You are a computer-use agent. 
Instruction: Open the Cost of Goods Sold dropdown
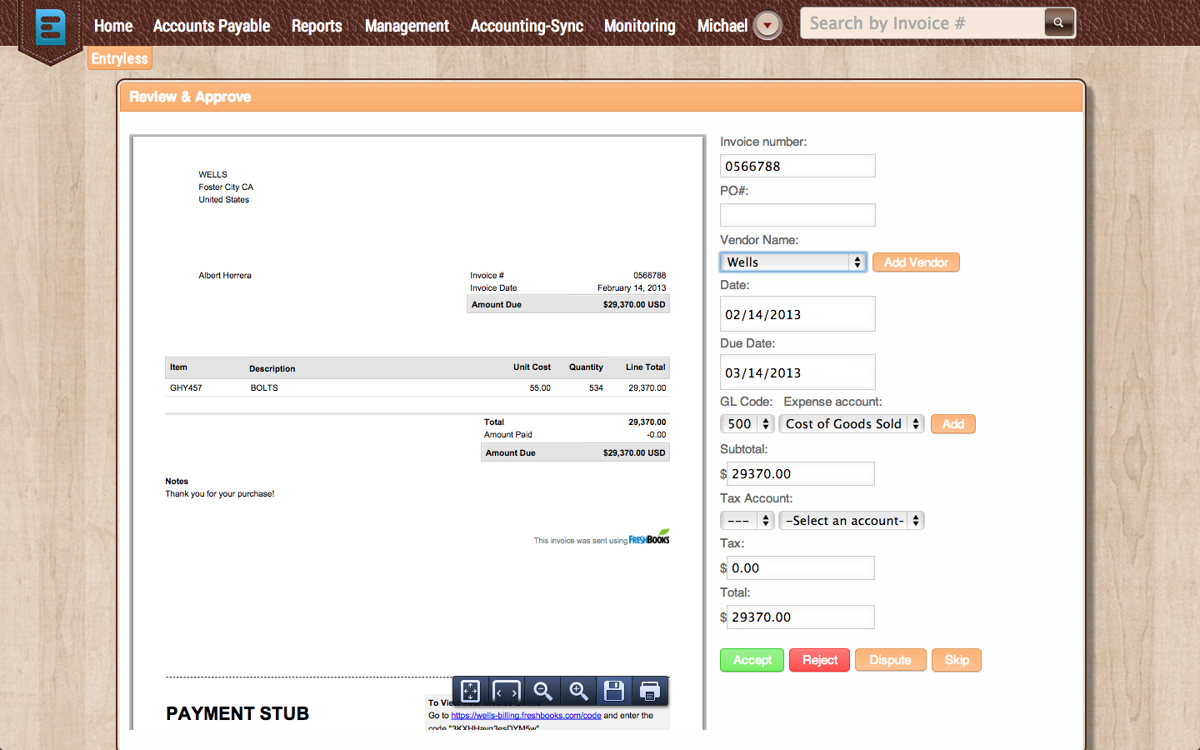(x=852, y=423)
